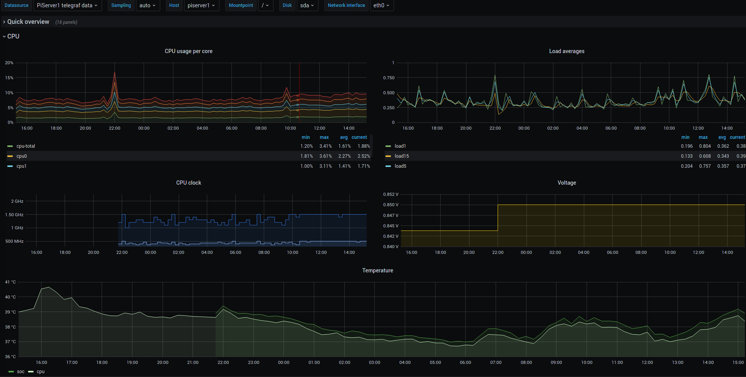This screenshot has height=377, width=746.
Task: Sort Load averages legend by avg
Action: (x=722, y=137)
